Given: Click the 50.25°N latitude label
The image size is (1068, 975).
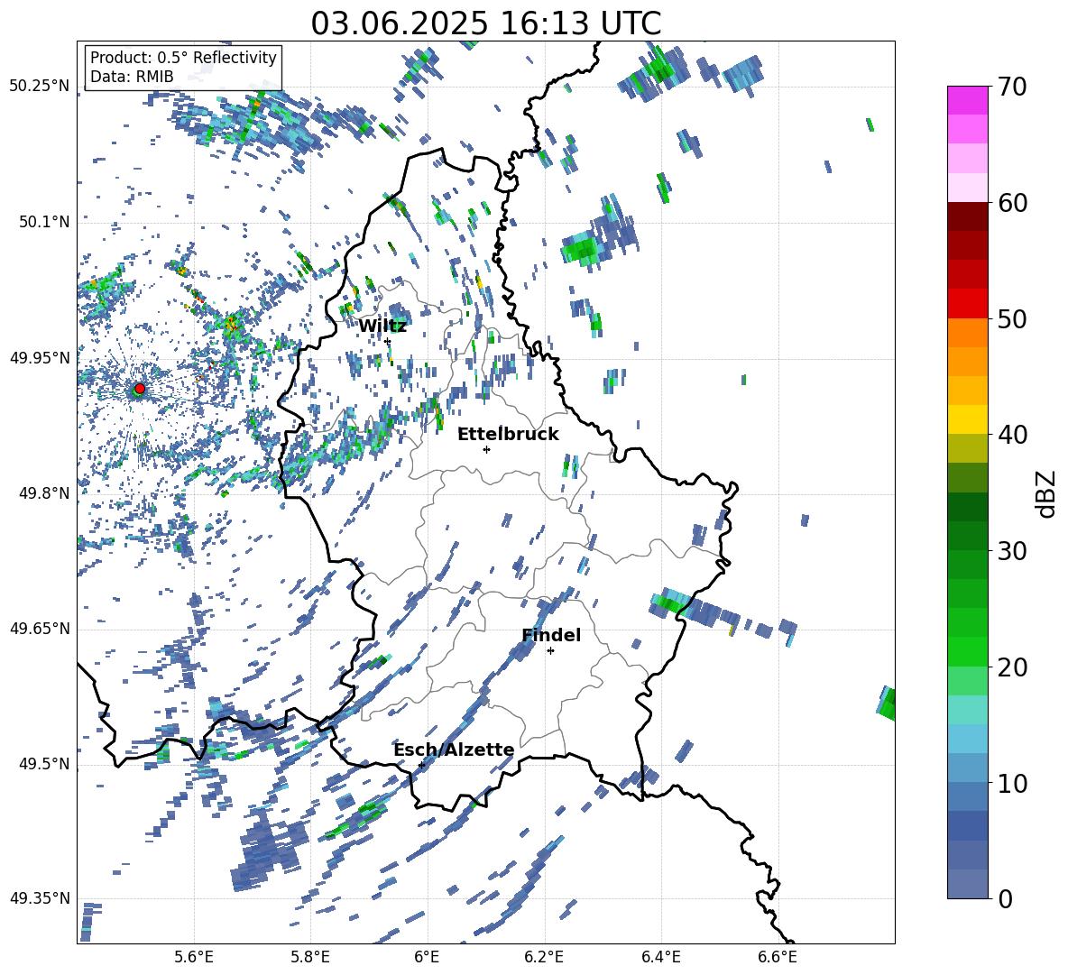Looking at the screenshot, I should coord(40,87).
